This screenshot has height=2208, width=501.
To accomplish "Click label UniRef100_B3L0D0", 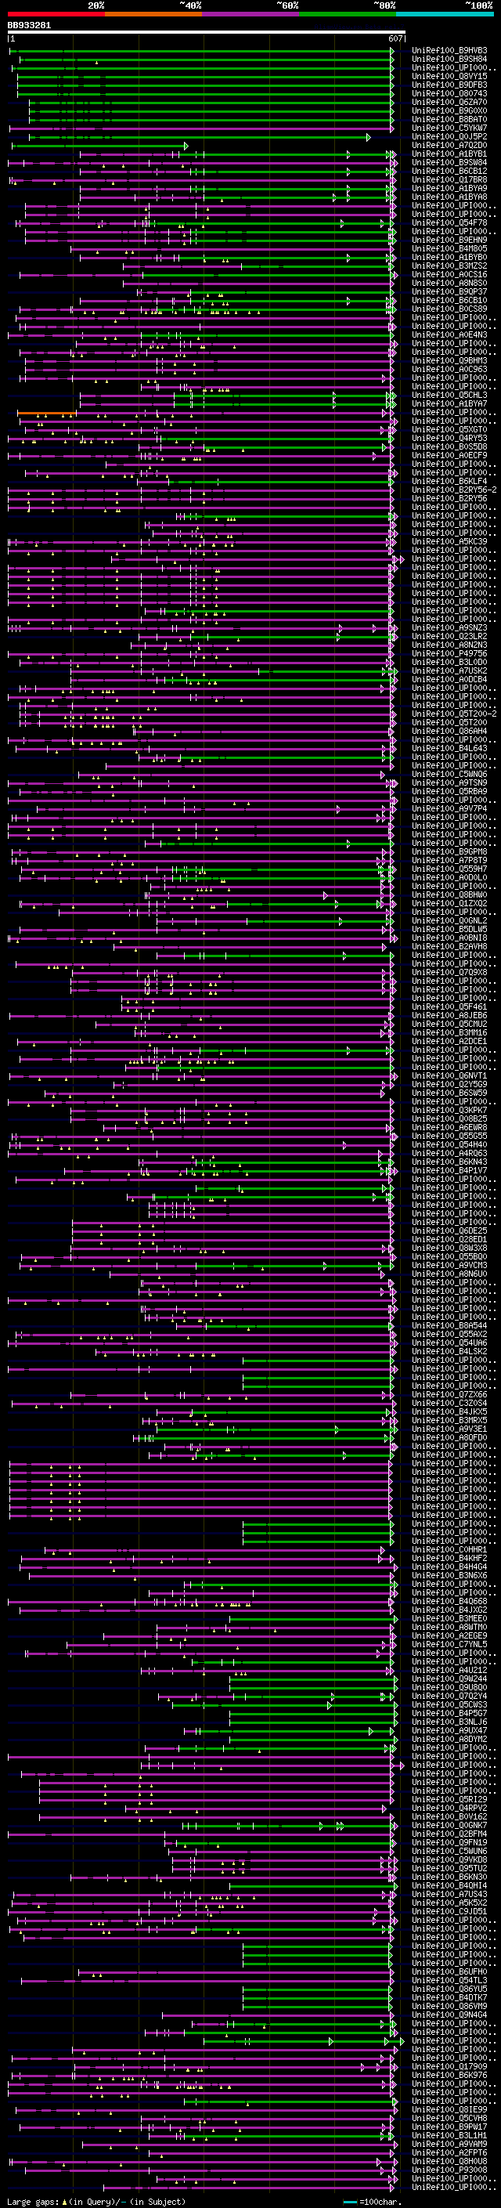I will 449,662.
